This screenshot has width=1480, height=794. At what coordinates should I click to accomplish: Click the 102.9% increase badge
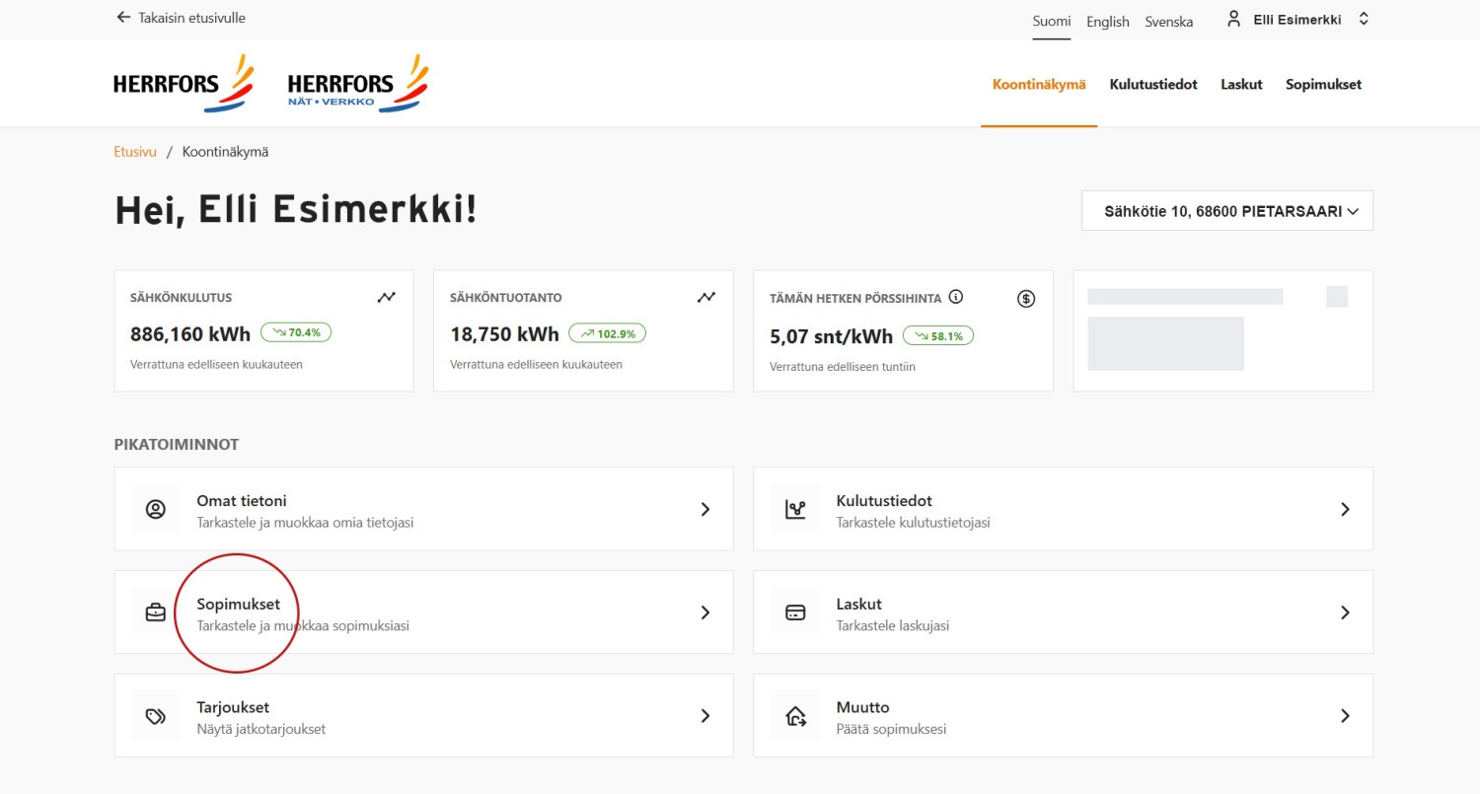click(608, 333)
